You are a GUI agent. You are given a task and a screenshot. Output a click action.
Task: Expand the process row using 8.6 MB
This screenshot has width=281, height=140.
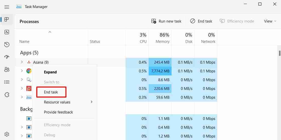(22, 79)
